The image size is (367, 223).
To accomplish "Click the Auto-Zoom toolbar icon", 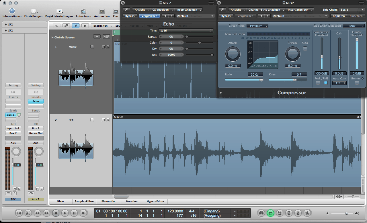I will (x=83, y=11).
